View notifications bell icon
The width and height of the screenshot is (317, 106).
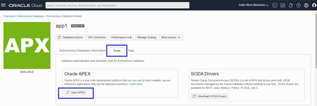tap(291, 5)
